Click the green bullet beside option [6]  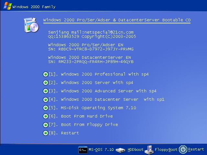click(46, 116)
